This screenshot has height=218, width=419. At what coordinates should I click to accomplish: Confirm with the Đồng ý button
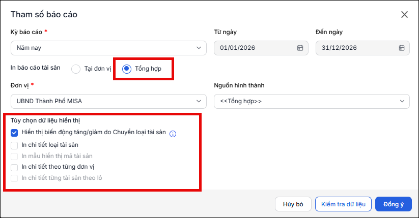394,204
